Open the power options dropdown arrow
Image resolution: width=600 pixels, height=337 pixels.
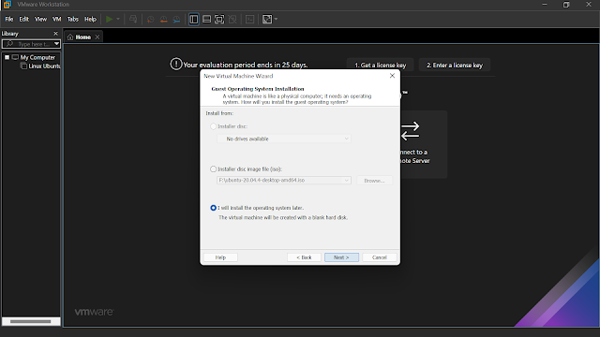pyautogui.click(x=118, y=19)
